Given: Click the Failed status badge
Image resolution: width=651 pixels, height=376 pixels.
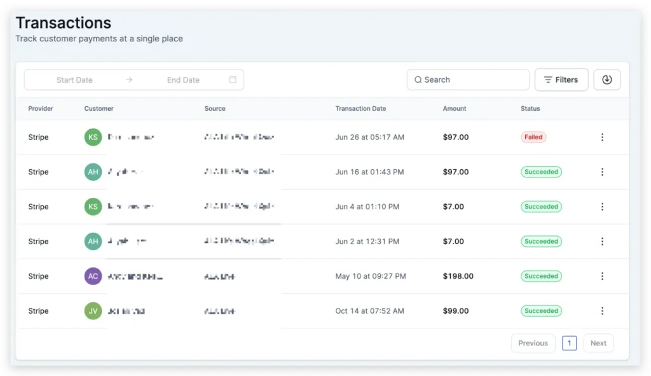Looking at the screenshot, I should tap(533, 137).
